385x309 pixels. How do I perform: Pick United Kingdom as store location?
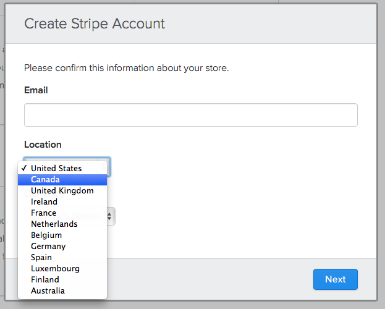(62, 190)
